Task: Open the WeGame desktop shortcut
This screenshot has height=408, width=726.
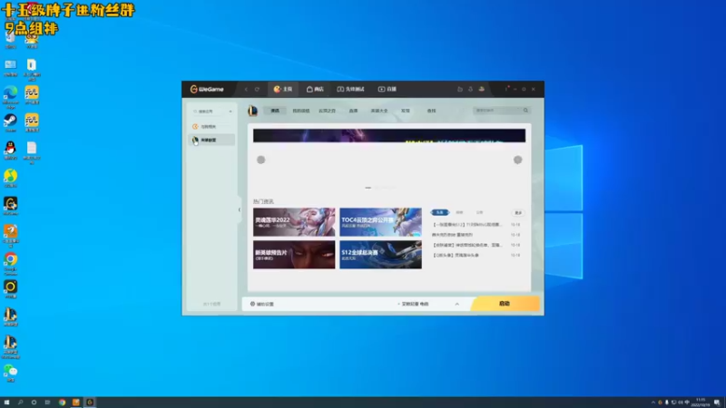Action: pos(10,207)
